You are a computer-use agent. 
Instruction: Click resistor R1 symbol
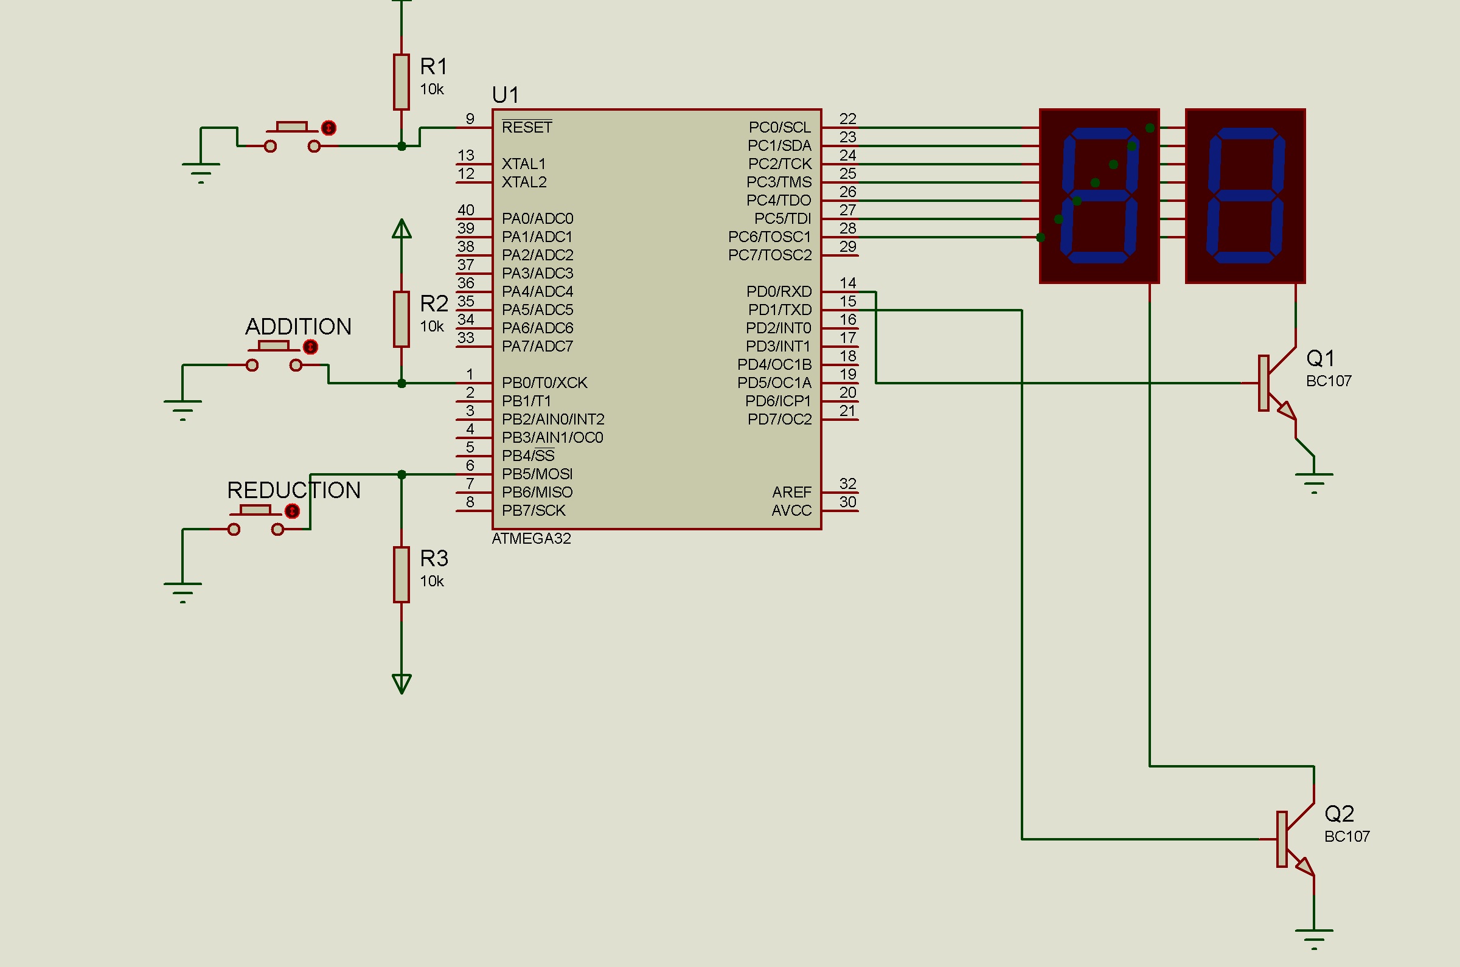[x=401, y=82]
